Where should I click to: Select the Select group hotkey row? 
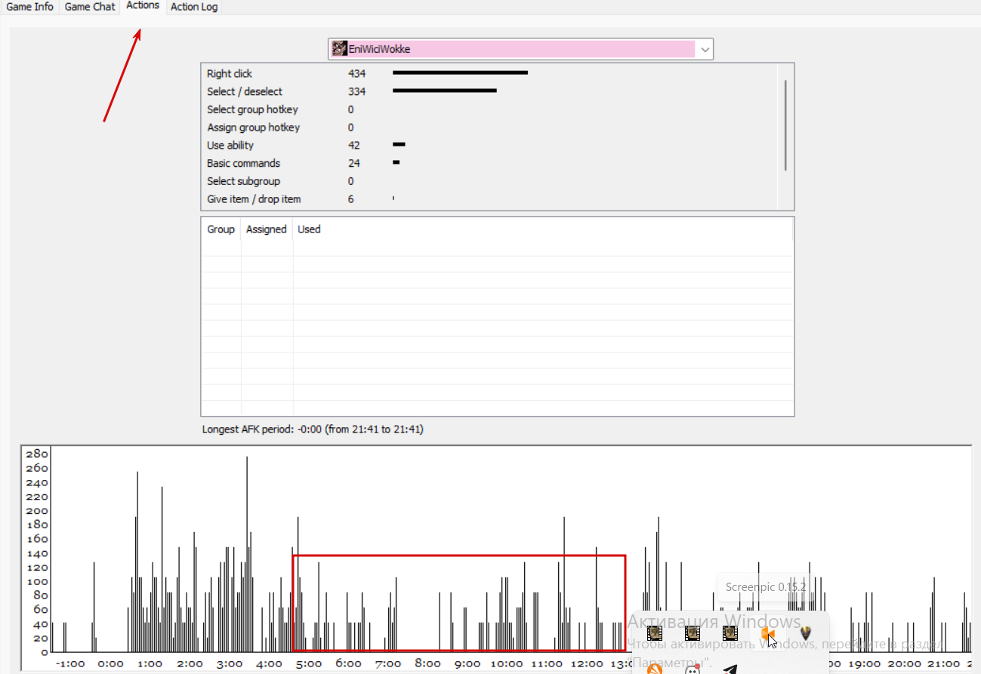pos(252,109)
